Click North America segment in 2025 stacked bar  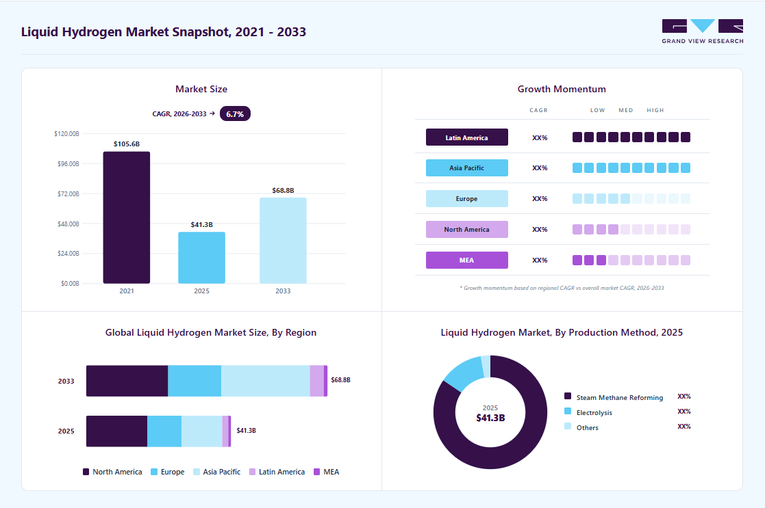click(116, 431)
